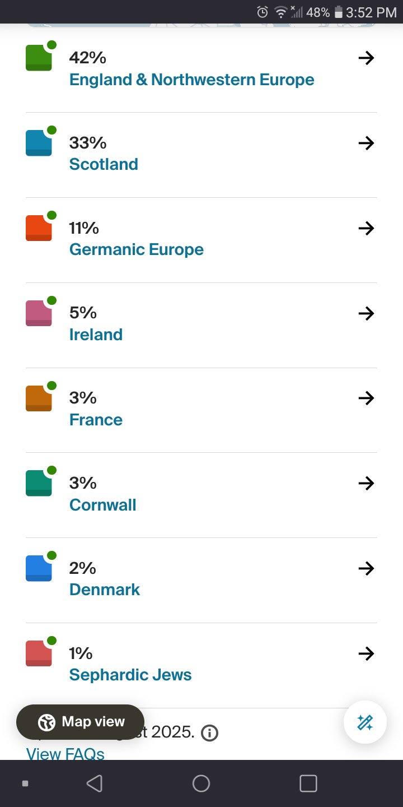Expand Scotland details via its arrow
The image size is (403, 807).
[366, 143]
